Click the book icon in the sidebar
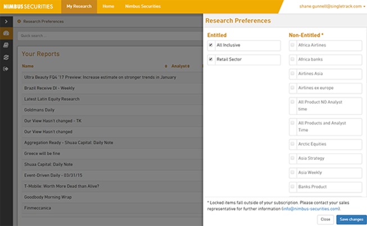 (x=6, y=45)
